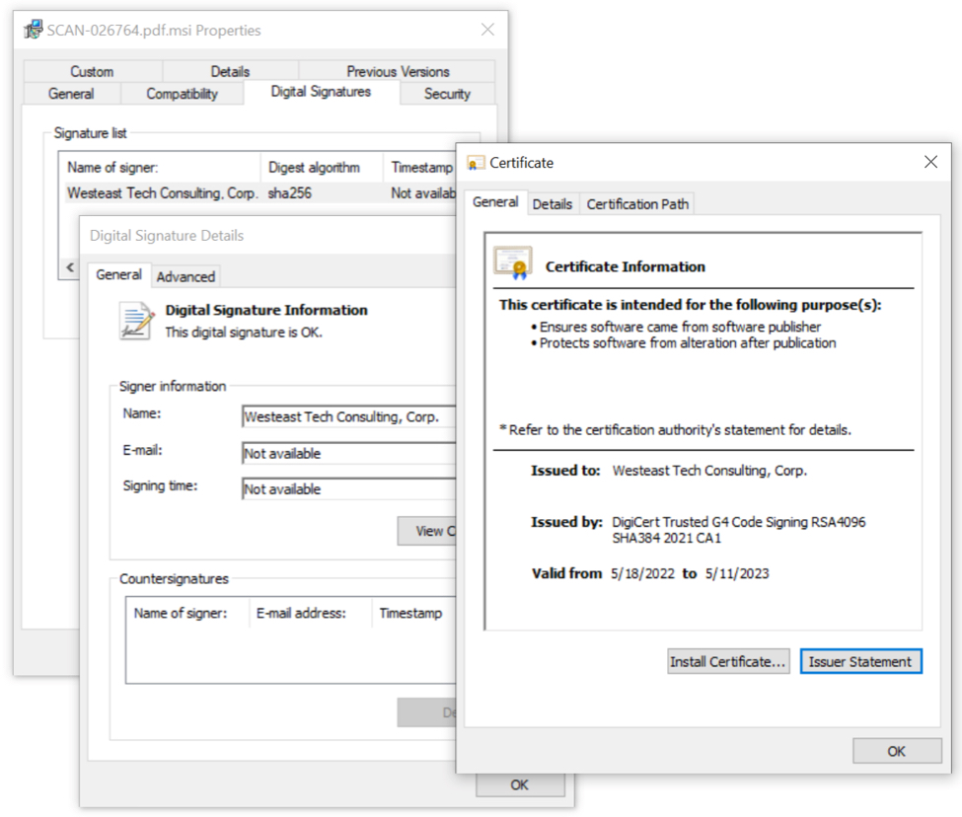
Task: Click the Issued to value Westeast Tech Consulting, Corp.
Action: [709, 471]
